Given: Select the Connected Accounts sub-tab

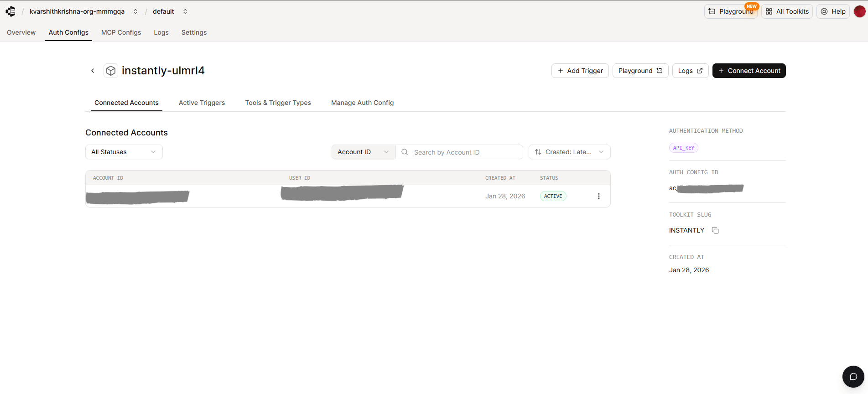Looking at the screenshot, I should point(126,103).
